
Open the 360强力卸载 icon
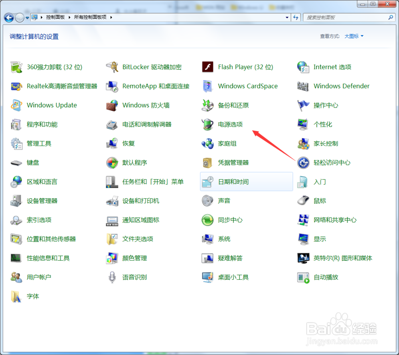16,67
